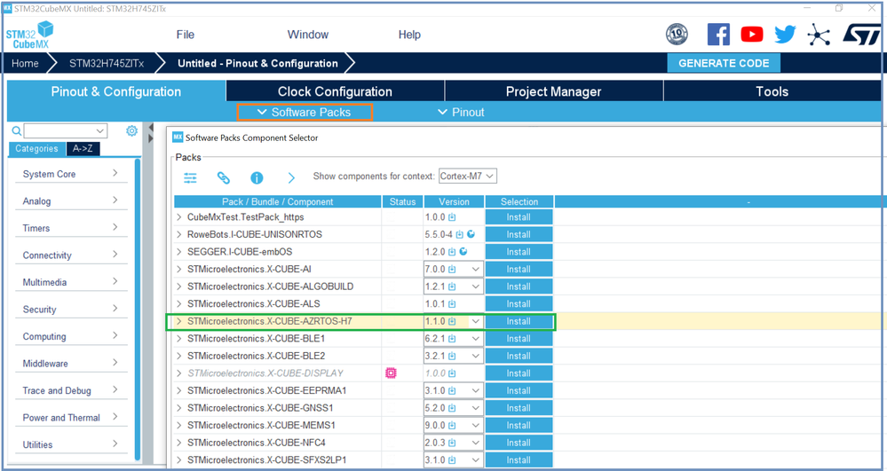Click the left categories panel scrollbar
The height and width of the screenshot is (471, 887).
coord(137,309)
